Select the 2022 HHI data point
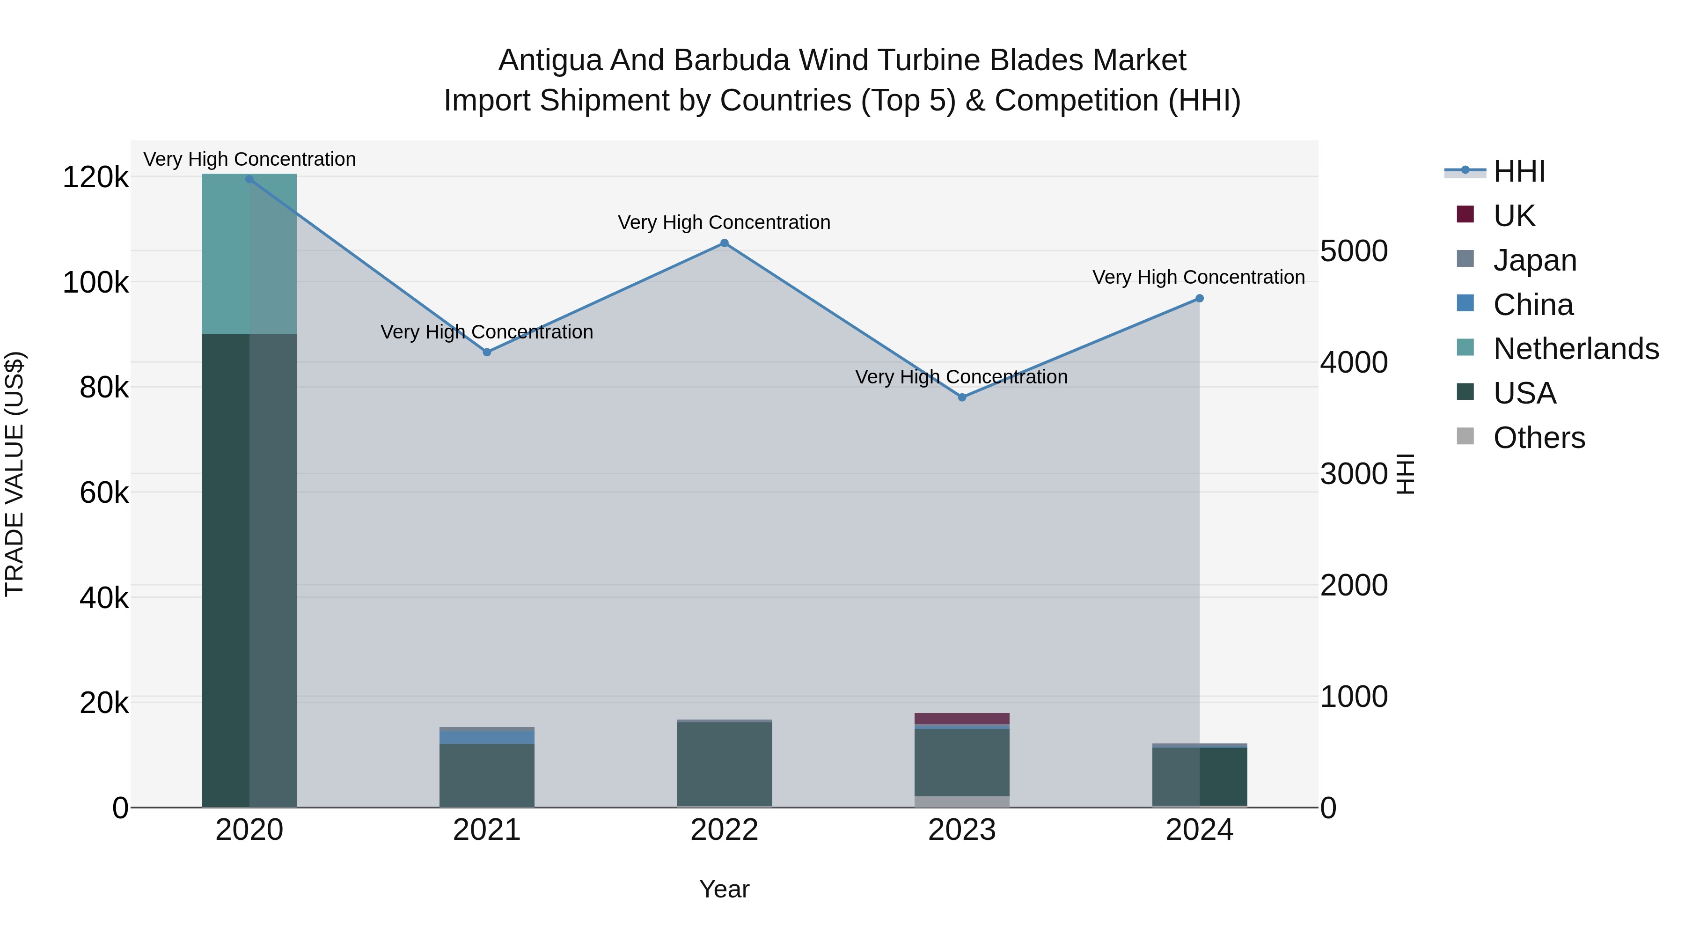 point(724,243)
